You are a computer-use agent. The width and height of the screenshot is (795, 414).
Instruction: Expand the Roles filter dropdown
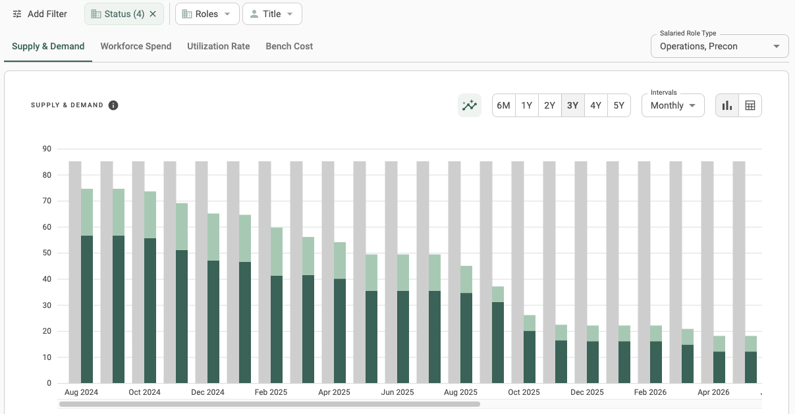(226, 13)
